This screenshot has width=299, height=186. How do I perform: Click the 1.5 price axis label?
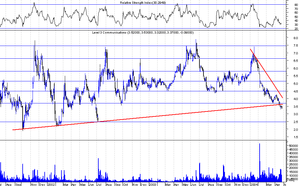click(x=296, y=137)
